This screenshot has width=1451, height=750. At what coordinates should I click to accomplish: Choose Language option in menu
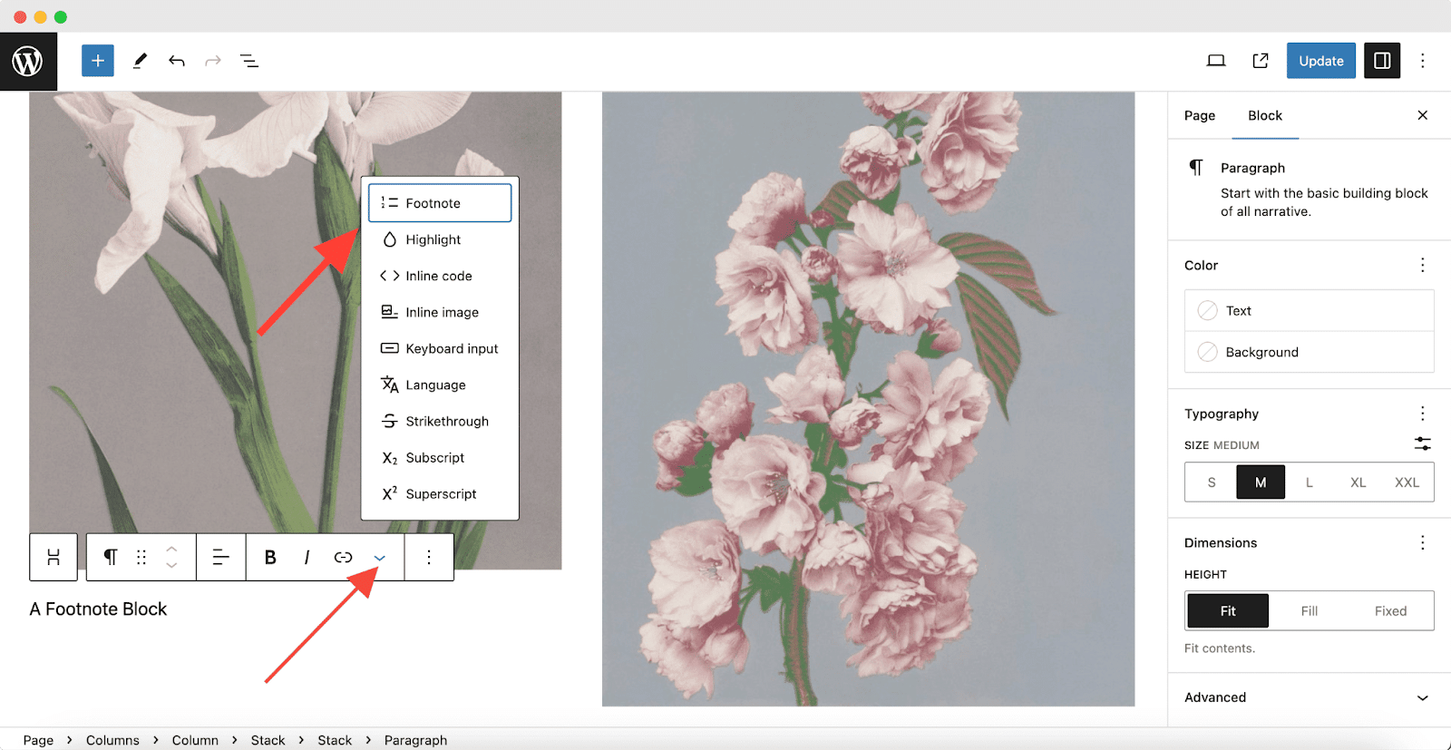pos(440,385)
